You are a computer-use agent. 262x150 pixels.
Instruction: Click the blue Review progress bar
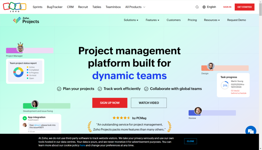point(212,113)
